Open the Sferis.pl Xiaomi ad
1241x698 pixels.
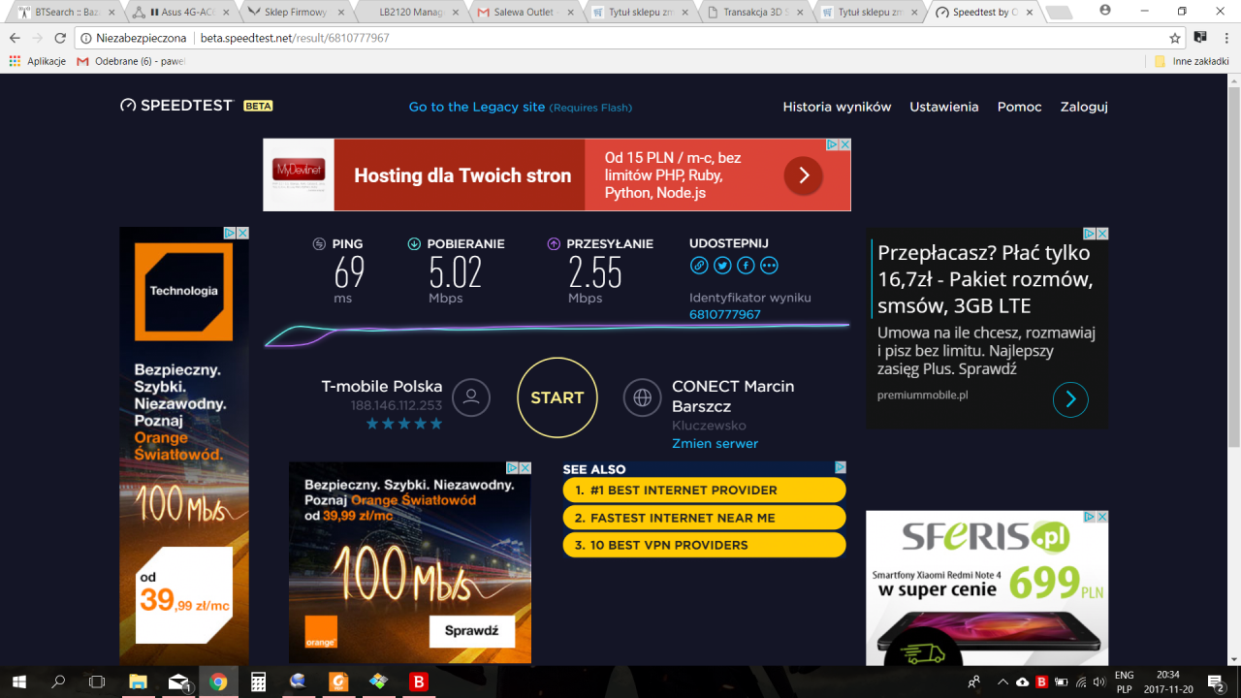click(987, 588)
